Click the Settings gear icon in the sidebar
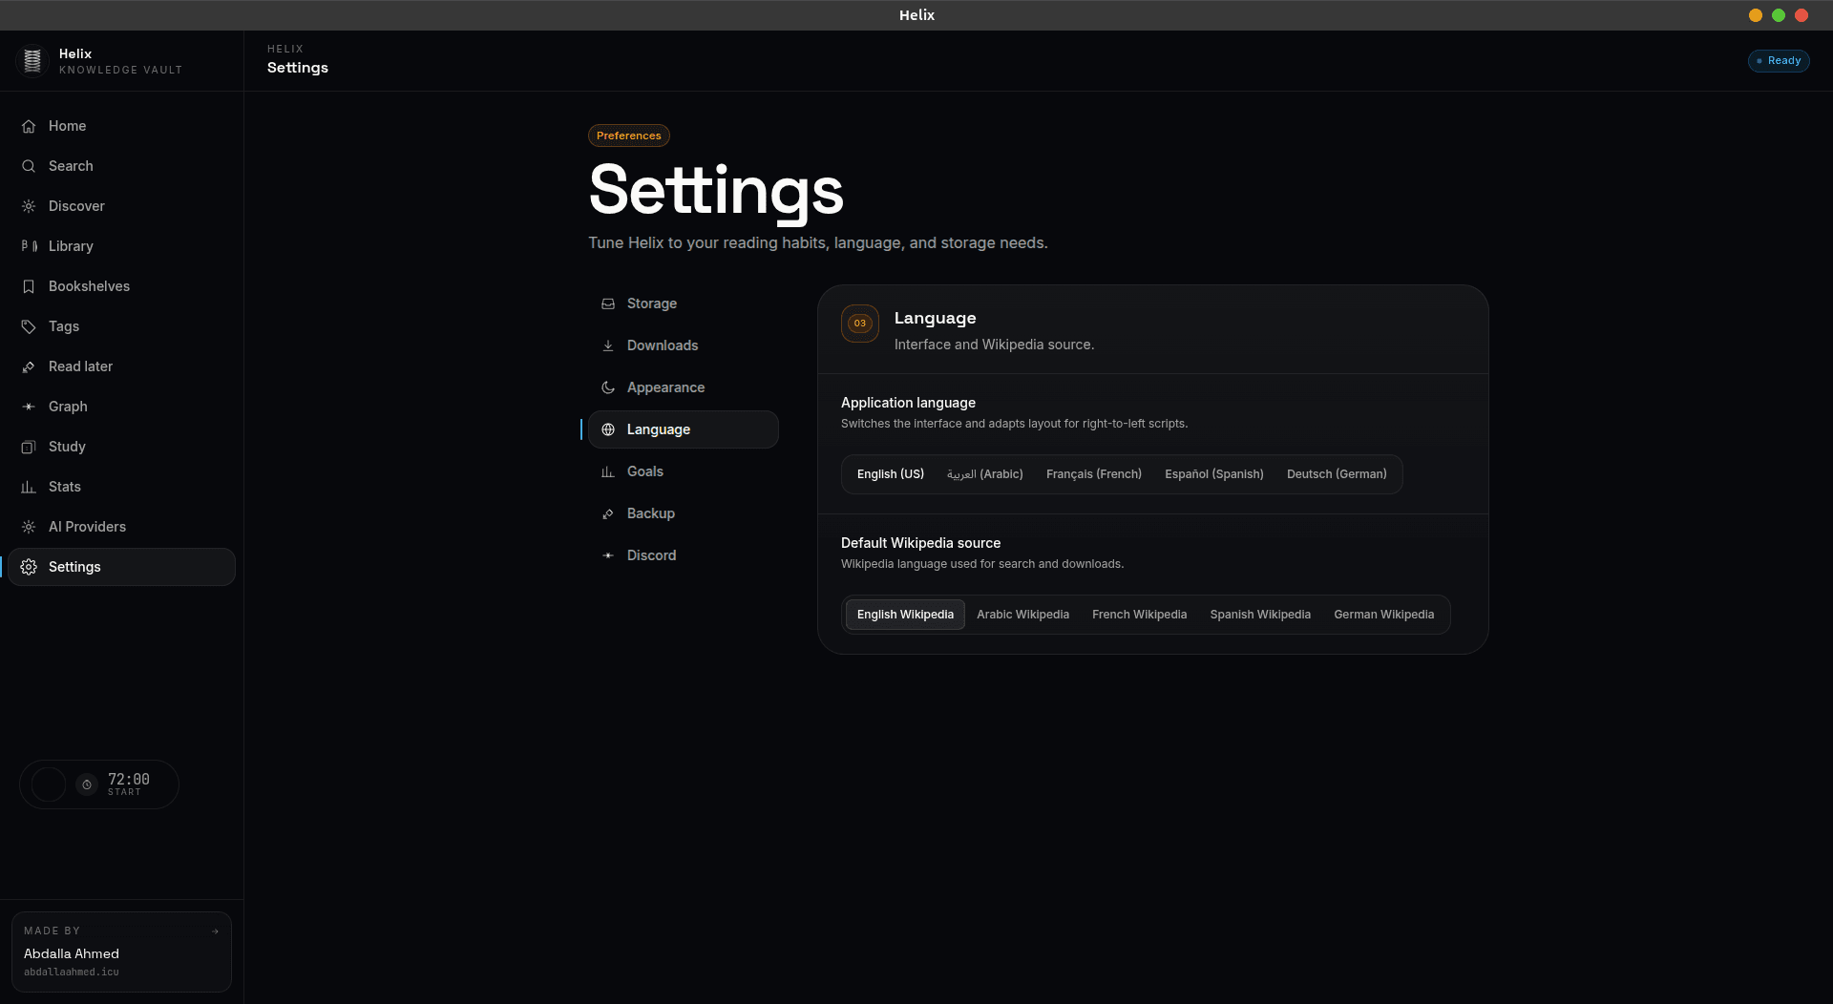The height and width of the screenshot is (1004, 1833). pyautogui.click(x=29, y=567)
